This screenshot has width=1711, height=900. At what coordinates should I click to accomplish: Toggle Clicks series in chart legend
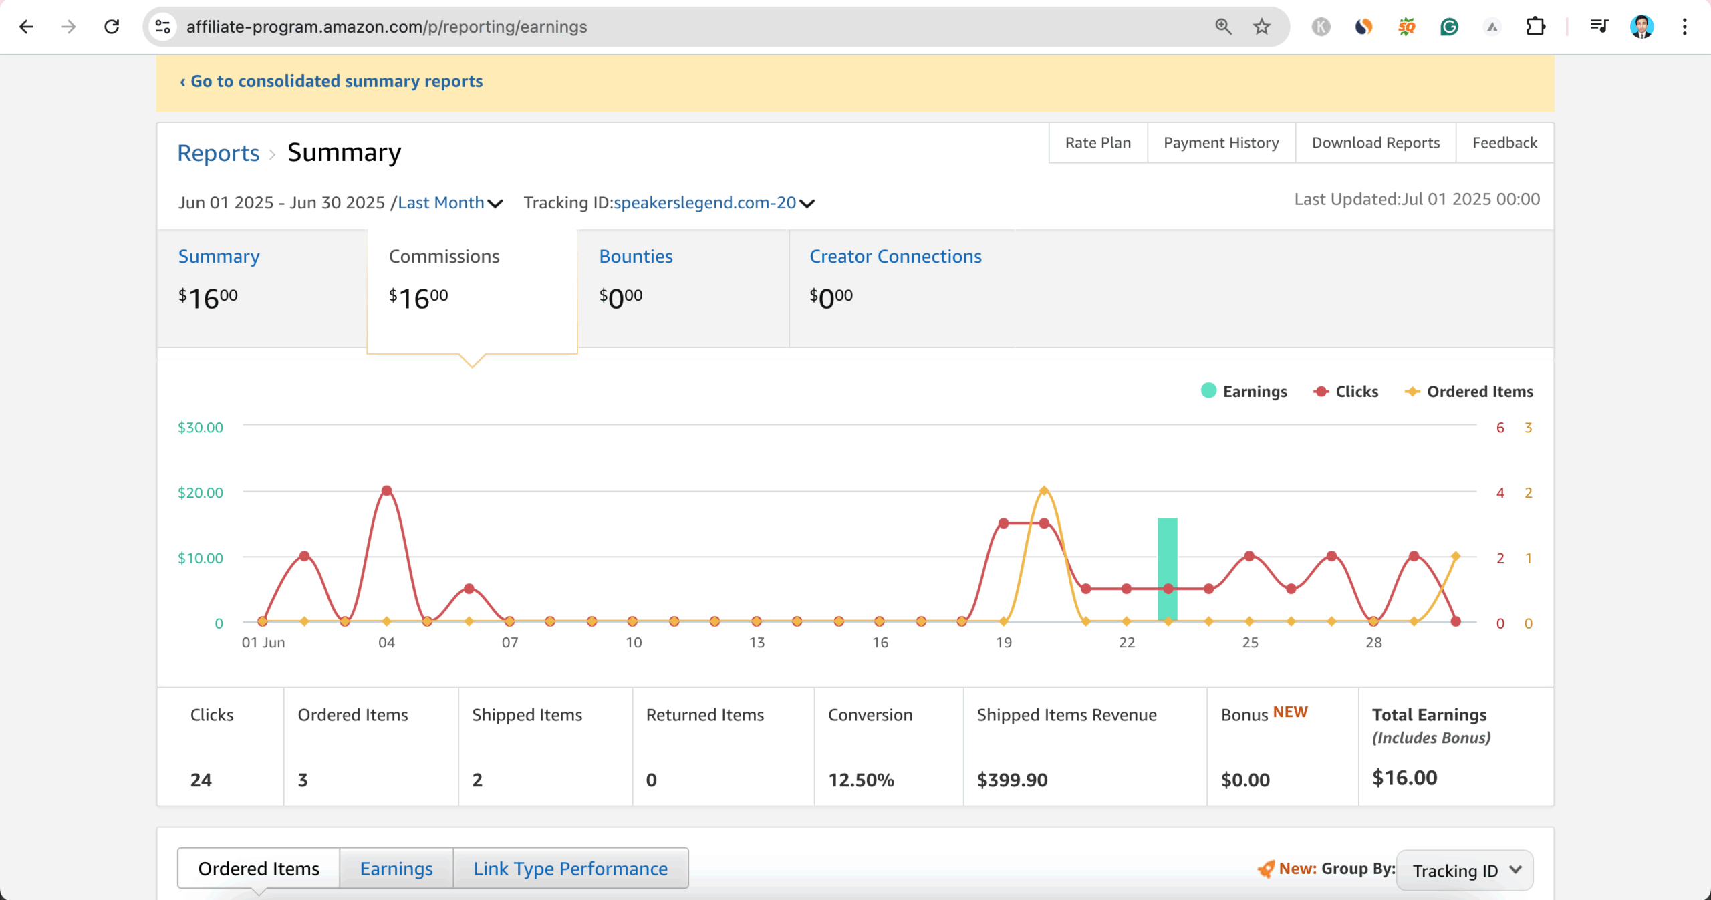(1345, 391)
